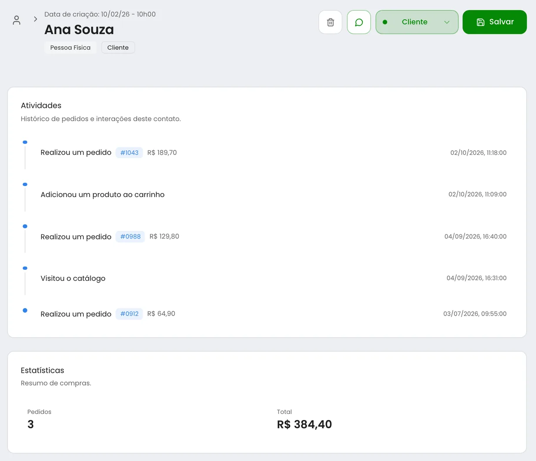
Task: Select 'Adicionou um produto ao carrinho' entry
Action: click(x=103, y=195)
